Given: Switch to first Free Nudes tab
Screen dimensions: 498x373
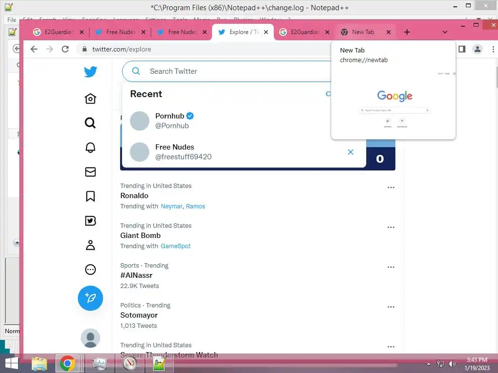Looking at the screenshot, I should click(121, 32).
